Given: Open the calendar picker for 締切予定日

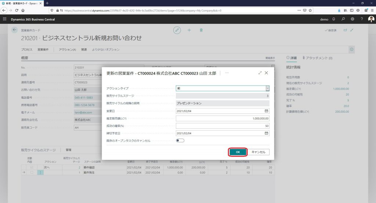Looking at the screenshot, I should pyautogui.click(x=266, y=133).
